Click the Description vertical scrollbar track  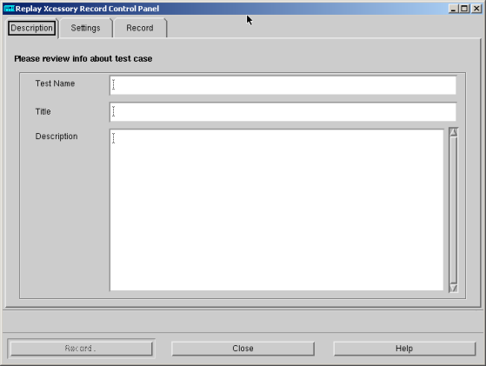[x=454, y=210]
